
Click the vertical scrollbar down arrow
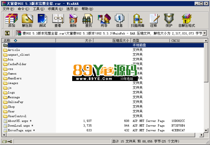point(206,130)
